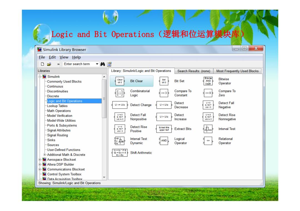This screenshot has height=211, width=300.
Task: Click the Interval Test block icon
Action: pos(208,129)
